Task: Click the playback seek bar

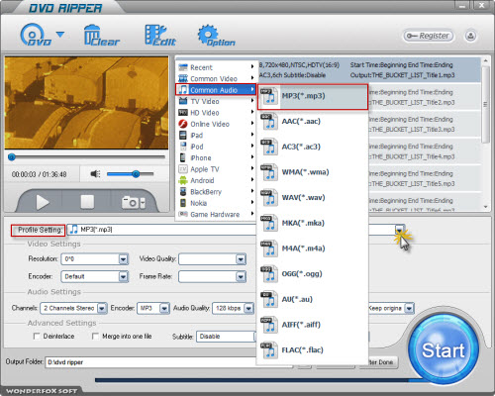Action: pyautogui.click(x=87, y=157)
